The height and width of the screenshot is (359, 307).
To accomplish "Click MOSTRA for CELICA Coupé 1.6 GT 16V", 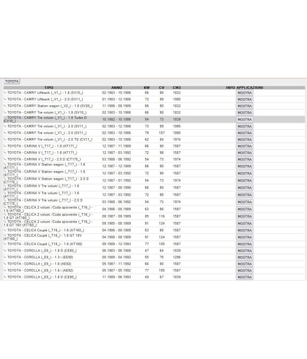I will coord(245,237).
